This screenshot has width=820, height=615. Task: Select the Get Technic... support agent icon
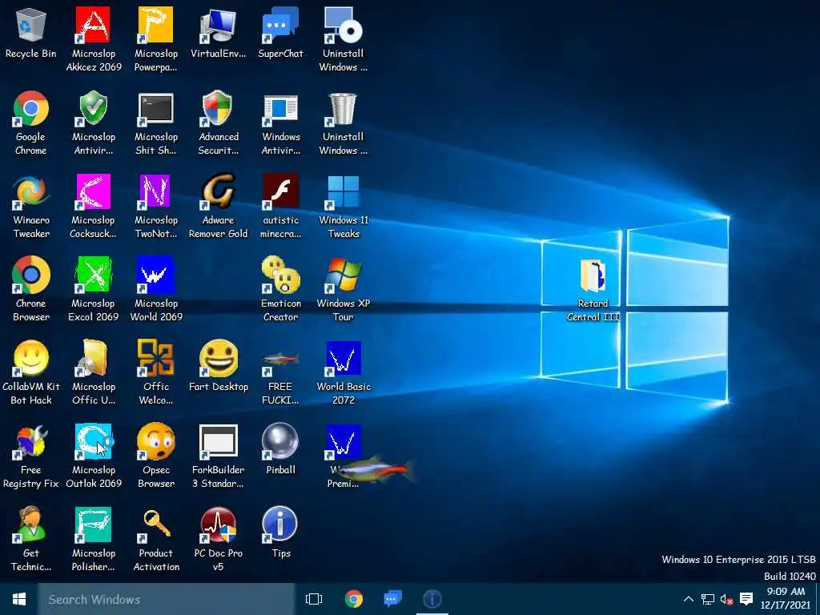(31, 524)
